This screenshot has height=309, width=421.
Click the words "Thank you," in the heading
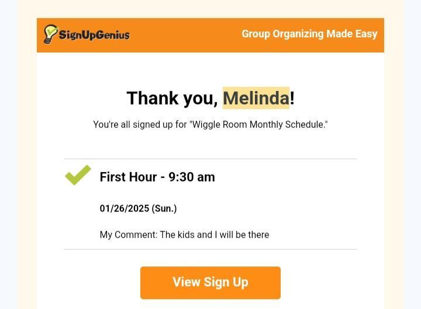[172, 99]
